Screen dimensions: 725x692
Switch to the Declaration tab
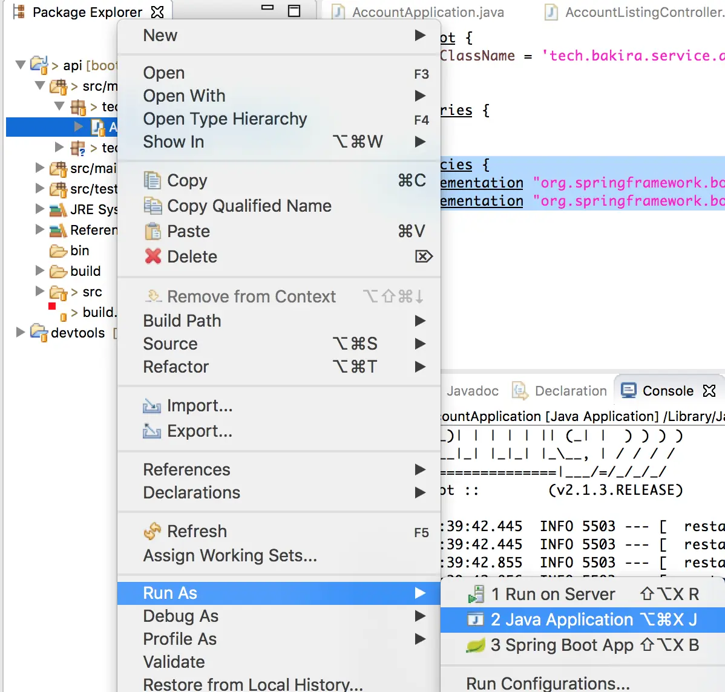tap(559, 391)
